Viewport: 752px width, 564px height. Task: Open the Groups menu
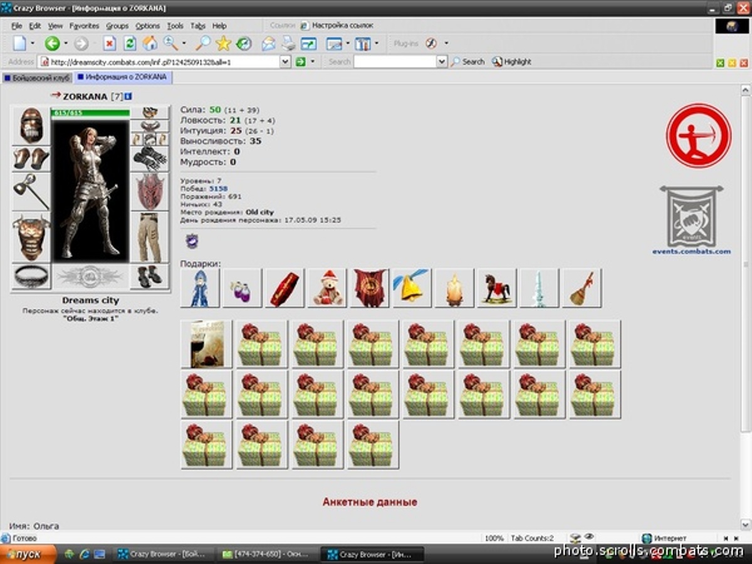pyautogui.click(x=117, y=26)
